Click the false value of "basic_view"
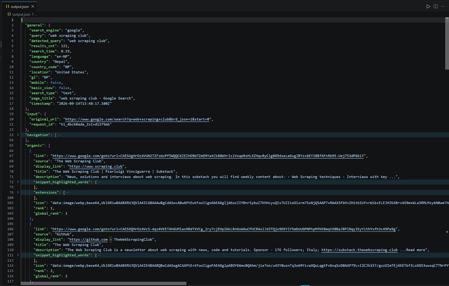The width and height of the screenshot is (449, 286). [64, 88]
